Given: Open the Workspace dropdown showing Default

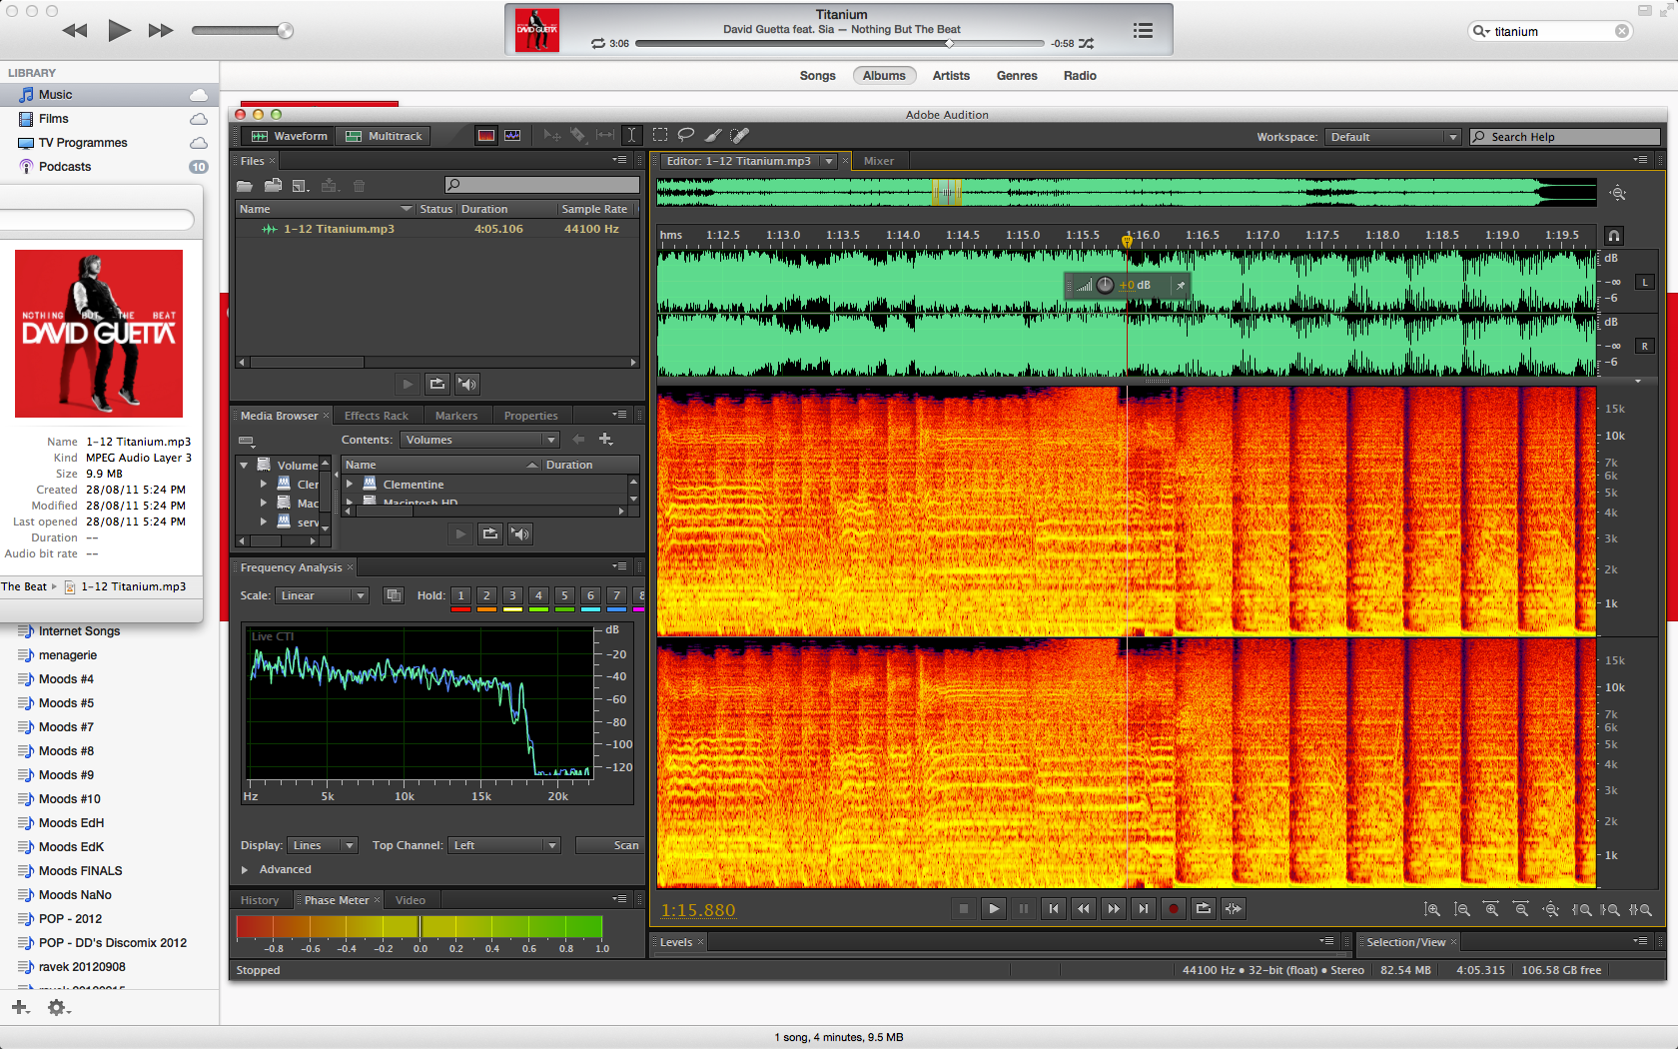Looking at the screenshot, I should [1392, 137].
